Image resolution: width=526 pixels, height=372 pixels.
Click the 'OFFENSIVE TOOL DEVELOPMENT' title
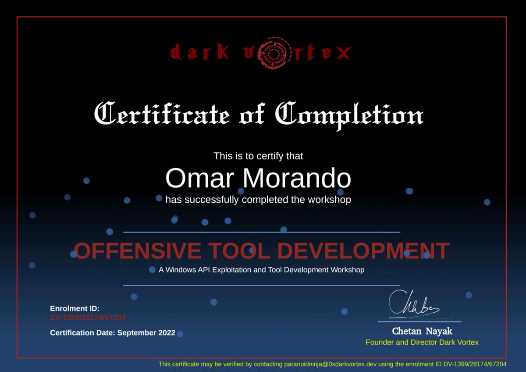(x=262, y=250)
